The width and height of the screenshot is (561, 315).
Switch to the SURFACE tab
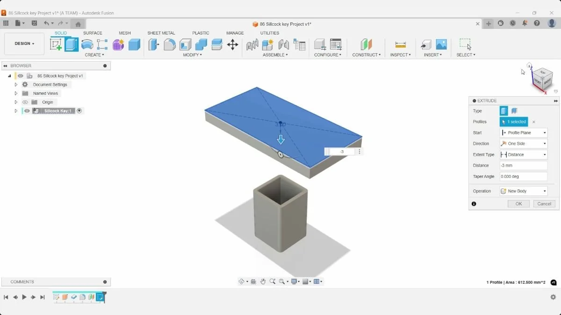coord(93,33)
